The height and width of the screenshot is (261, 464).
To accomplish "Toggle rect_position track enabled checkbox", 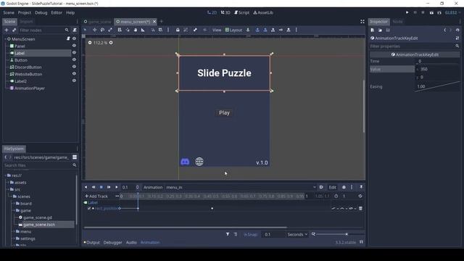I will tap(89, 208).
